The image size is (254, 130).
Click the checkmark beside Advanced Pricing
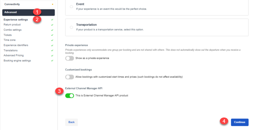(x=52, y=56)
